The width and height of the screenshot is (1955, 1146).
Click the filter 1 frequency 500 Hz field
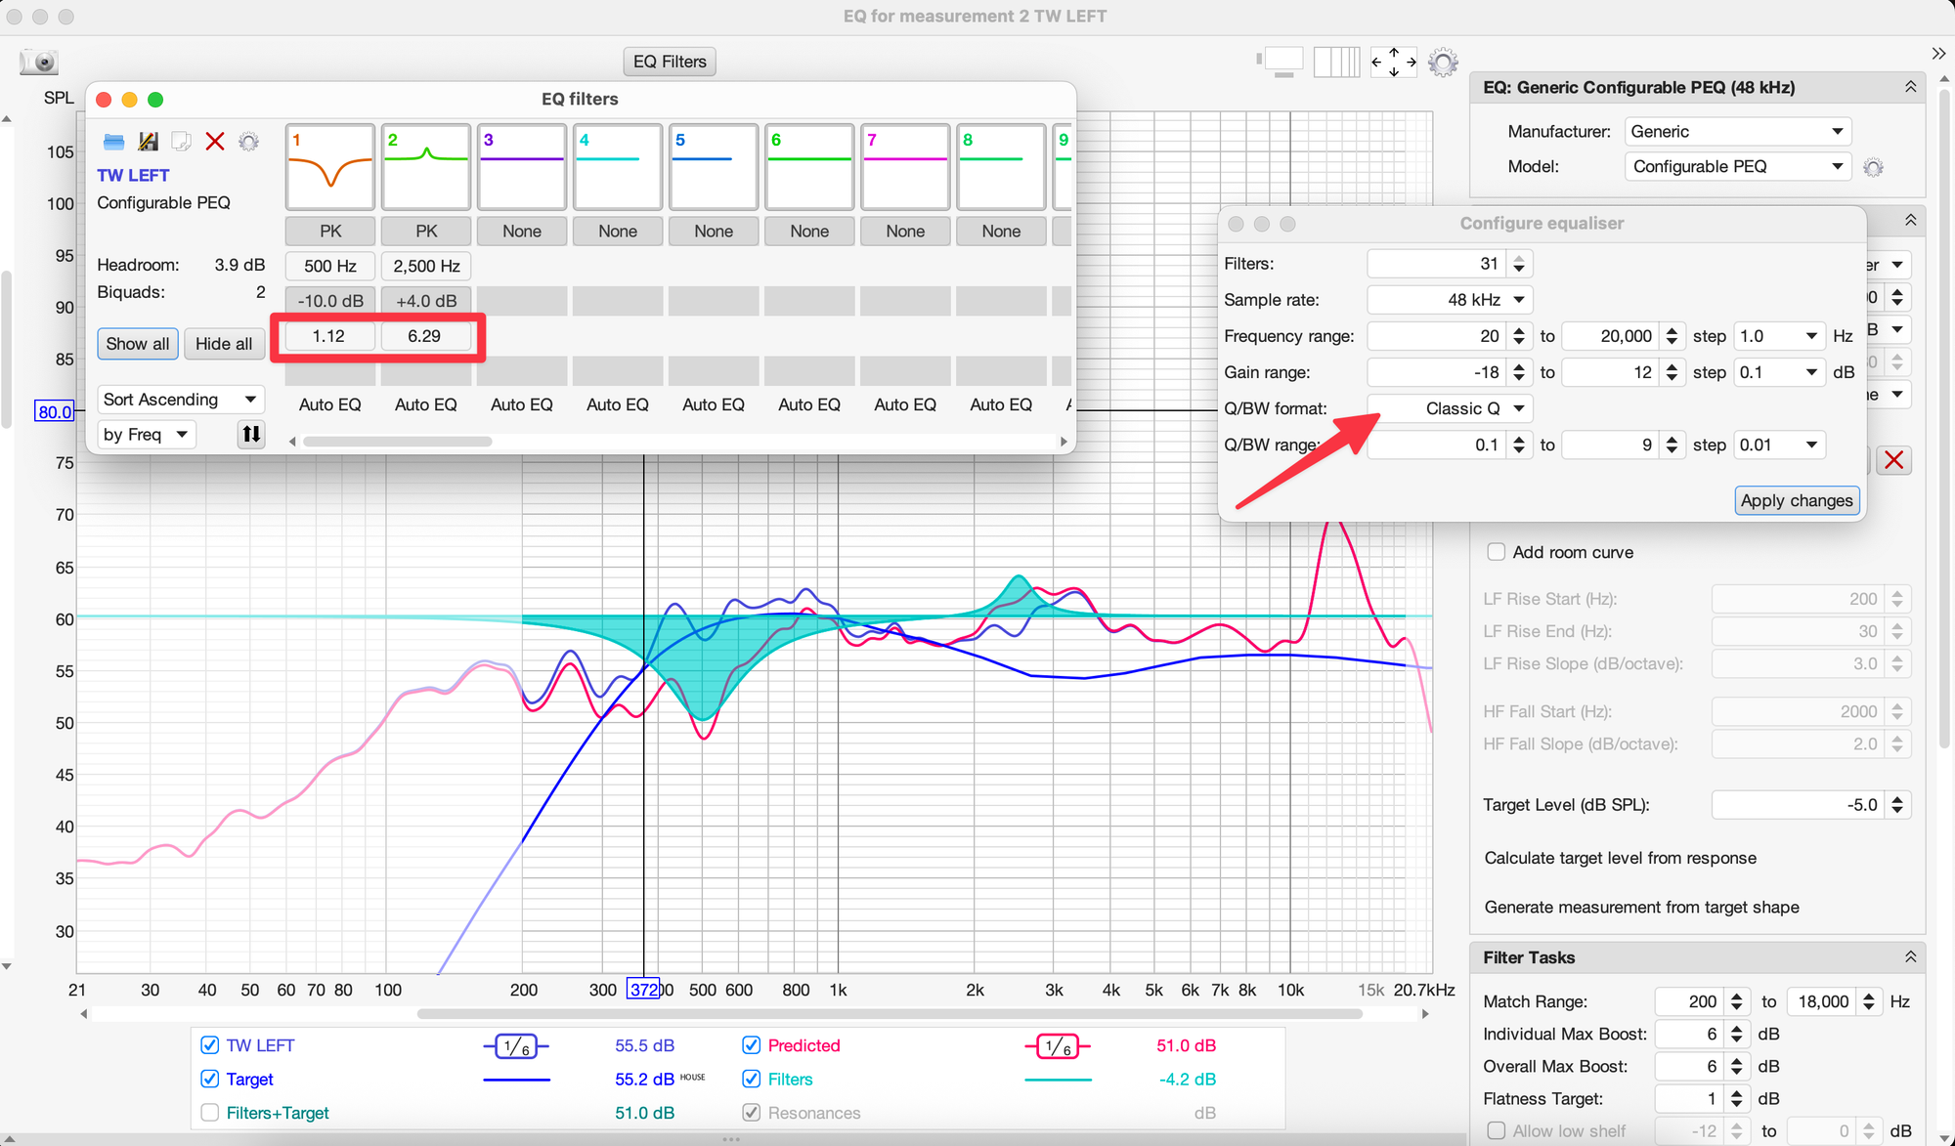coord(329,266)
